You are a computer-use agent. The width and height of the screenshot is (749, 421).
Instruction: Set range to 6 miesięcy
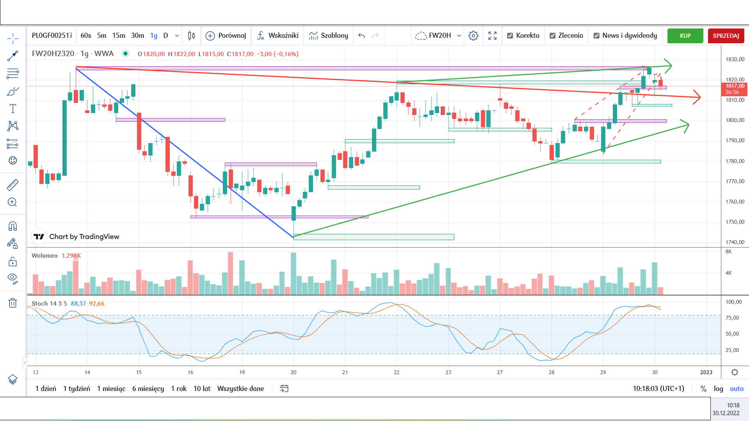[x=148, y=389]
